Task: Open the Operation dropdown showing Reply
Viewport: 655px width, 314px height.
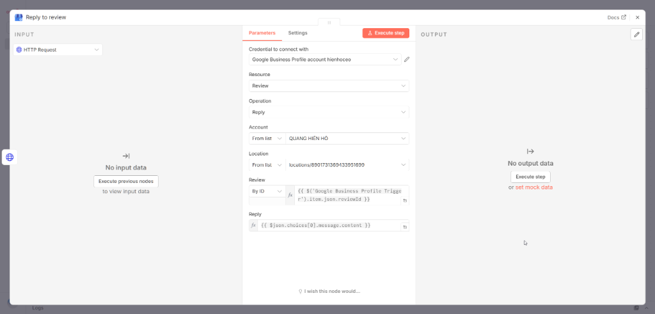Action: [329, 112]
